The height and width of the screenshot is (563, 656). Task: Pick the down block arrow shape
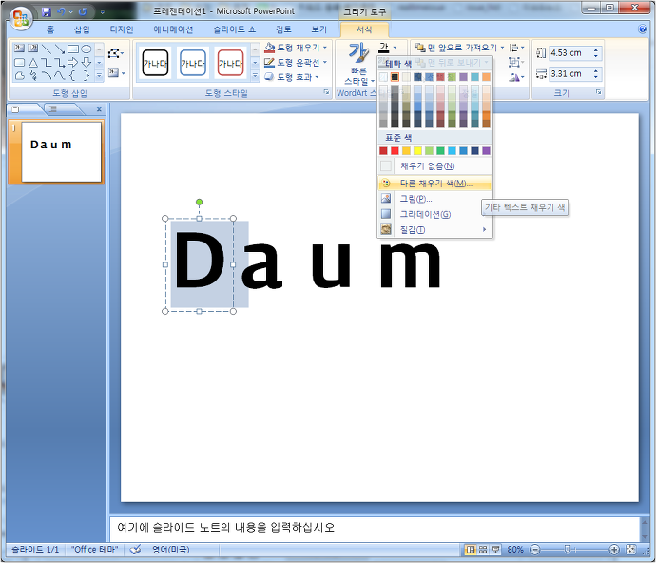point(87,63)
